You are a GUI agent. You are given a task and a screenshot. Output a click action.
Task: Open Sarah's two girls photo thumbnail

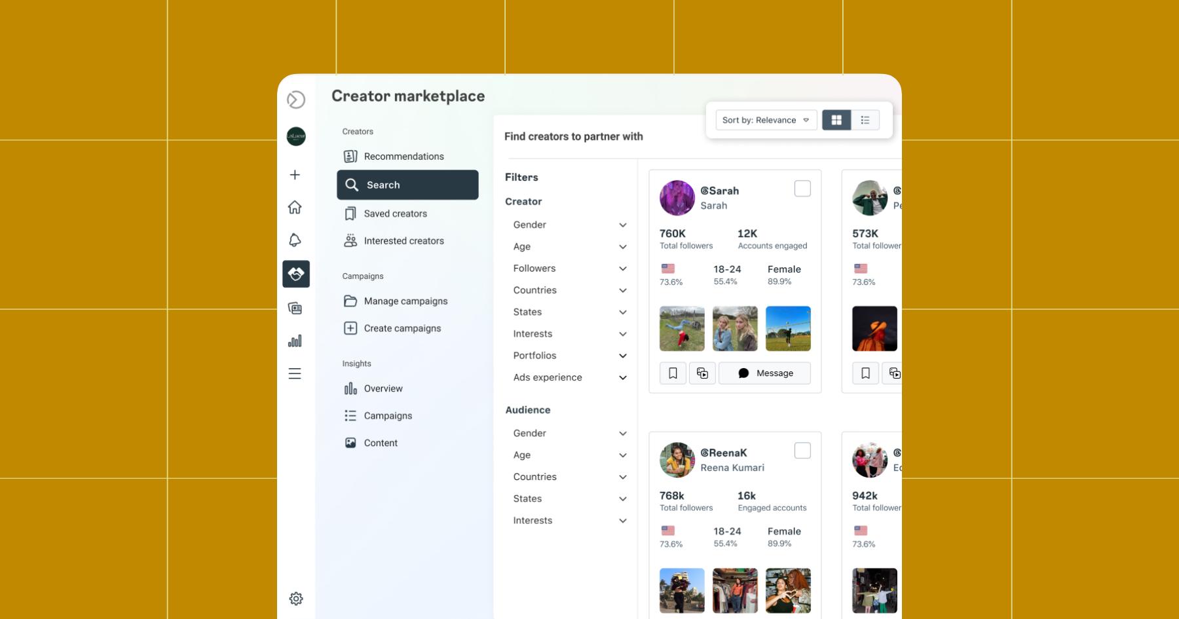735,329
